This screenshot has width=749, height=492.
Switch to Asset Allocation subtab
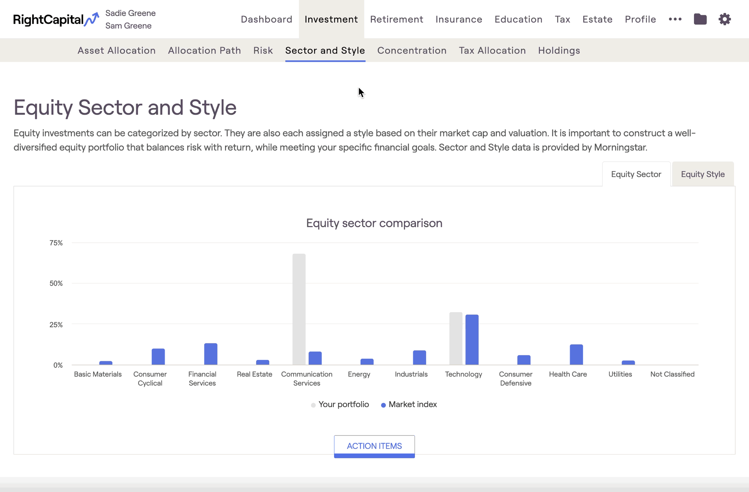tap(116, 50)
